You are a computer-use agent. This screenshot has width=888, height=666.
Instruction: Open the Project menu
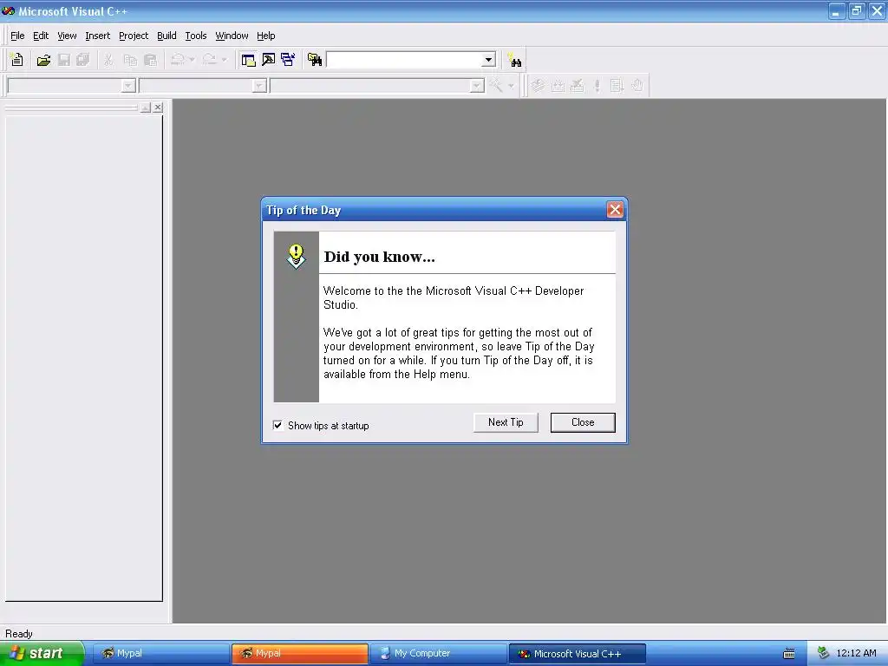click(134, 36)
